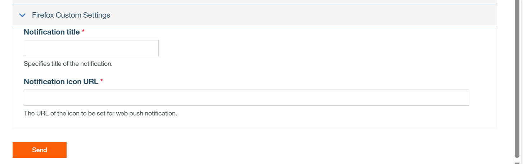Click the 'URL of the icon' help text
This screenshot has height=164, width=523.
[x=100, y=113]
